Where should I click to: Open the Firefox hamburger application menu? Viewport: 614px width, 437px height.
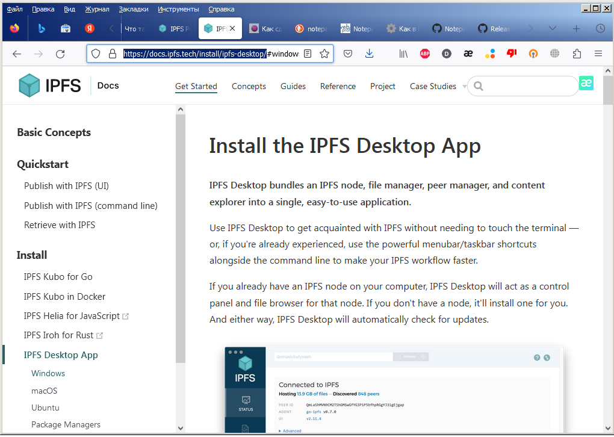598,54
